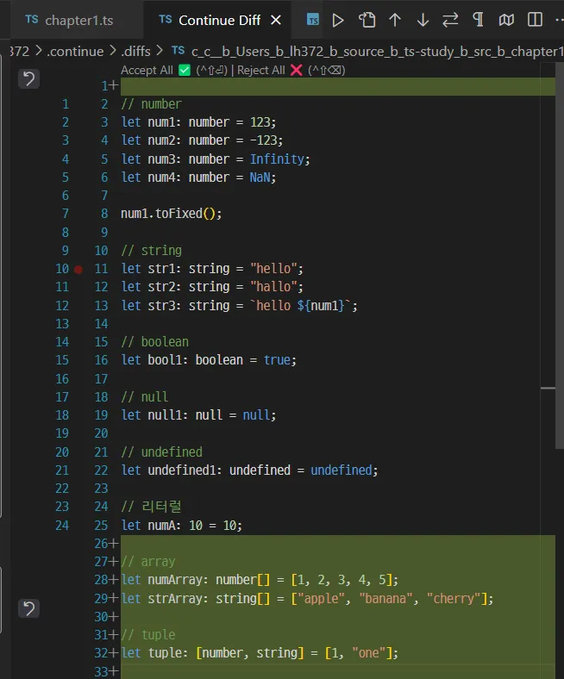Viewport: 564px width, 679px height.
Task: Revert the first added block with the top undo arrow
Action: pyautogui.click(x=29, y=79)
